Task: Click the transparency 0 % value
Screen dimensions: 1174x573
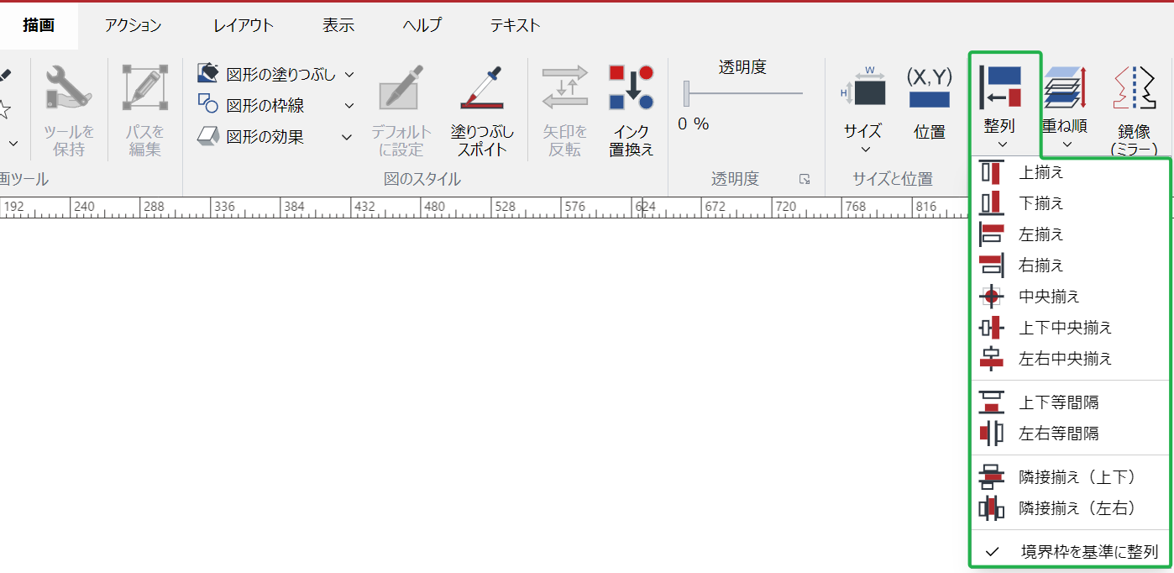Action: click(694, 124)
